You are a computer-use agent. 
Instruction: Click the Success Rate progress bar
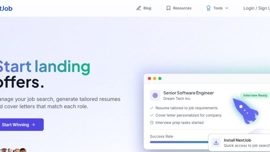click(179, 142)
